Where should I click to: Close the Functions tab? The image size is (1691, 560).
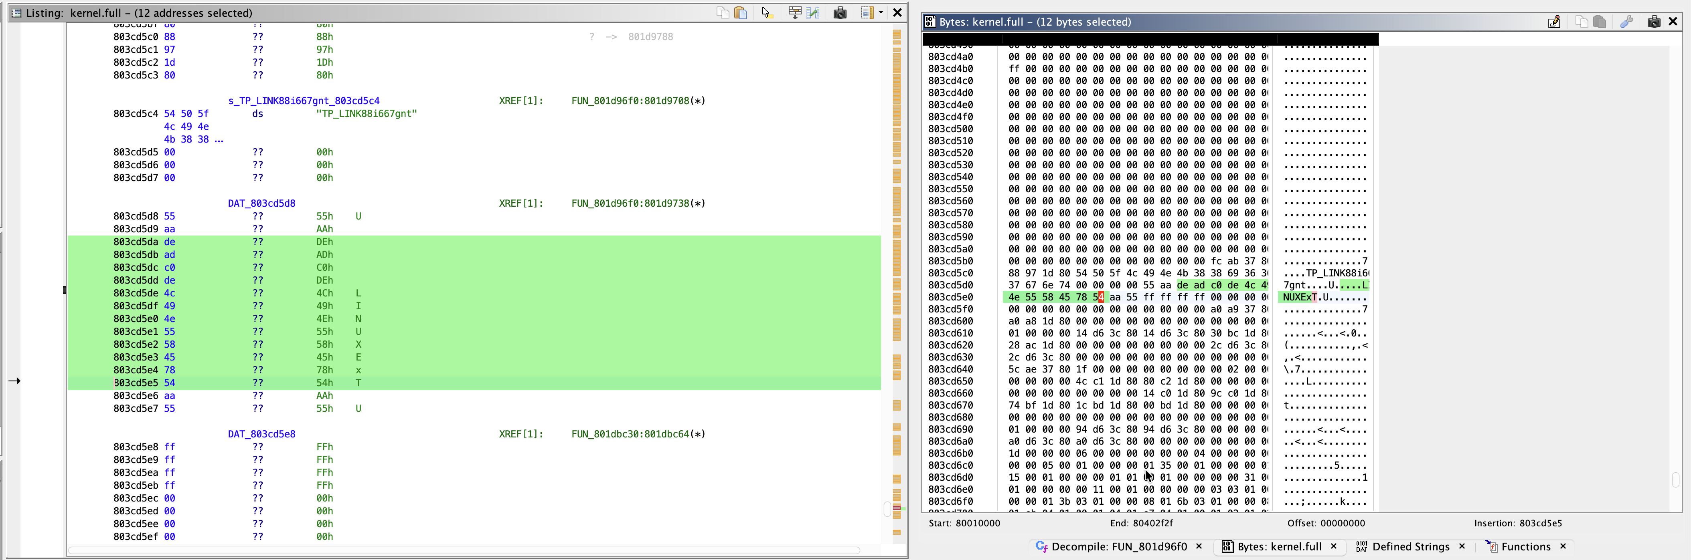[1563, 546]
